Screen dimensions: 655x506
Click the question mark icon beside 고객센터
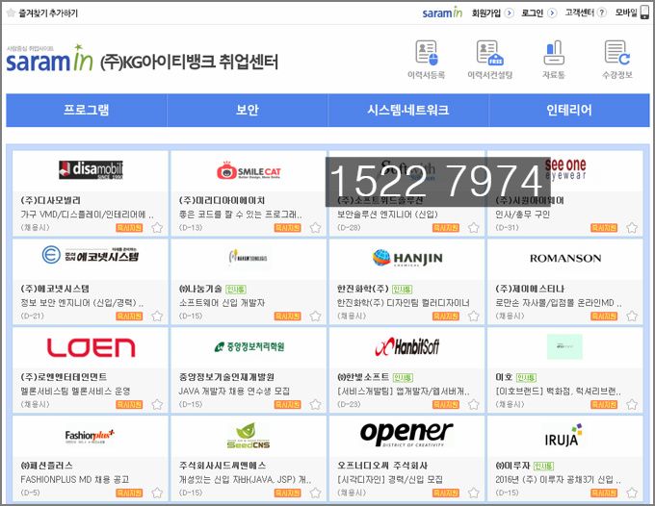602,13
